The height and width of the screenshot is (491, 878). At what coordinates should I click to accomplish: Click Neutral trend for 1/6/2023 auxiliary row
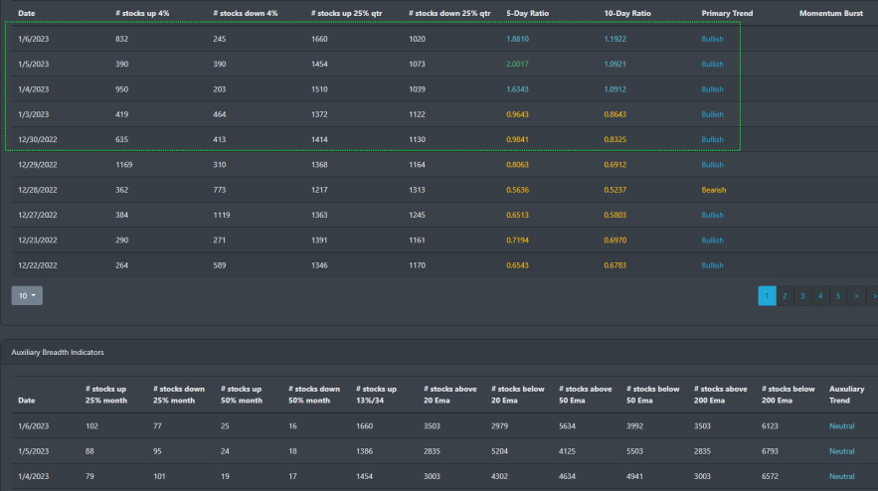(x=841, y=426)
